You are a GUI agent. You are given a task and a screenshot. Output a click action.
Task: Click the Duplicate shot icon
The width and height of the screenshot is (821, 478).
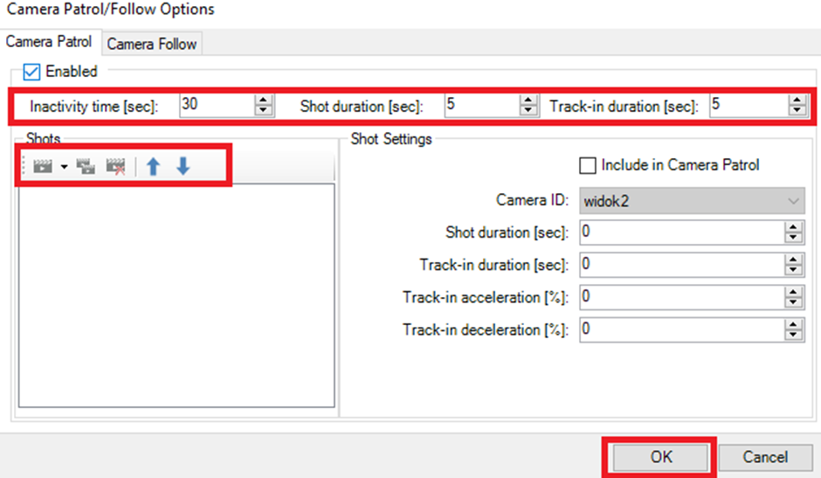(x=86, y=167)
